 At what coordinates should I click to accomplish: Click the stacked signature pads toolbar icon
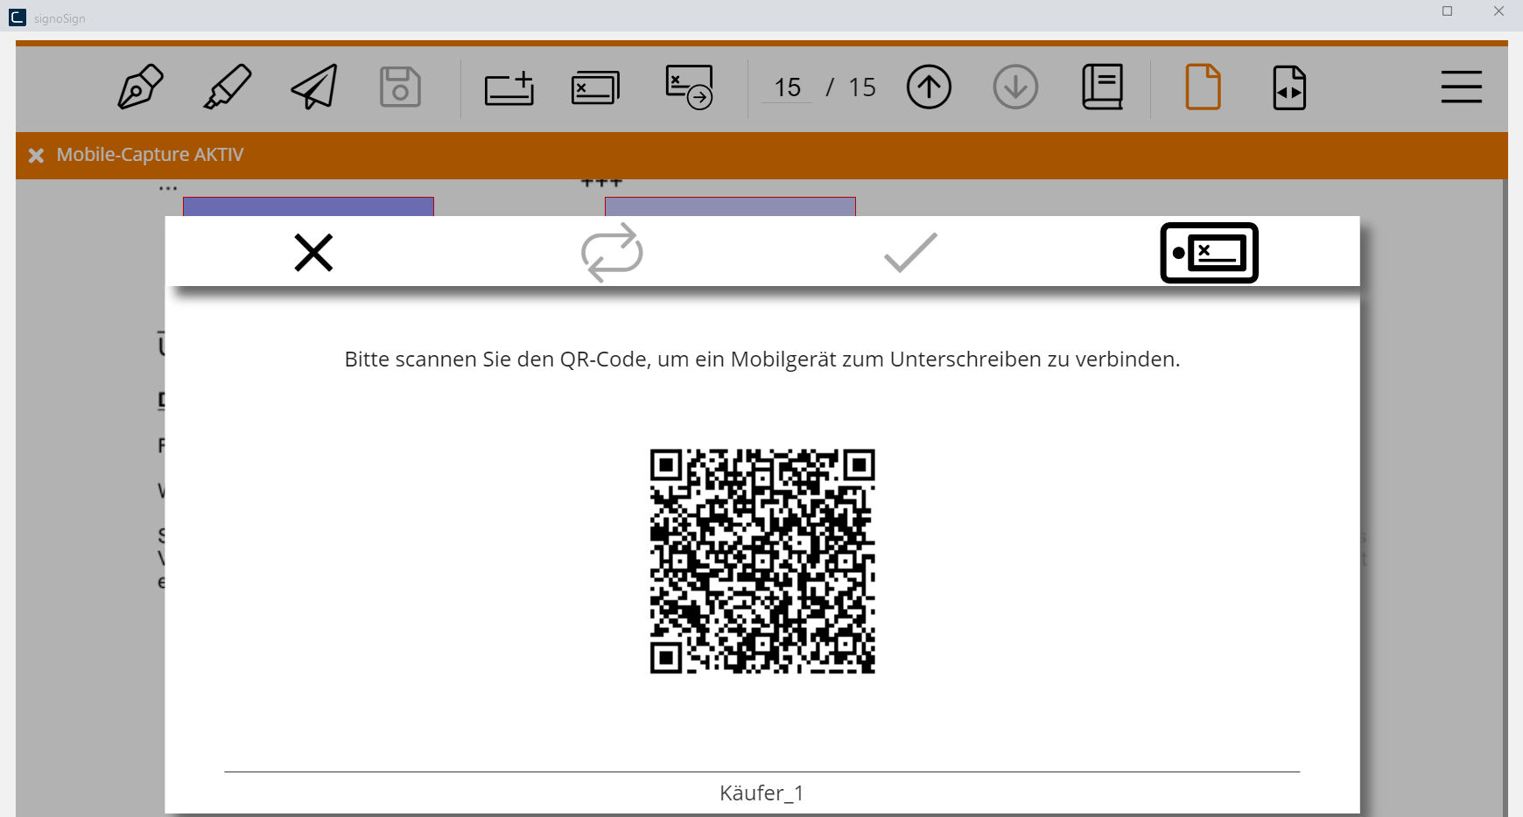pos(595,87)
